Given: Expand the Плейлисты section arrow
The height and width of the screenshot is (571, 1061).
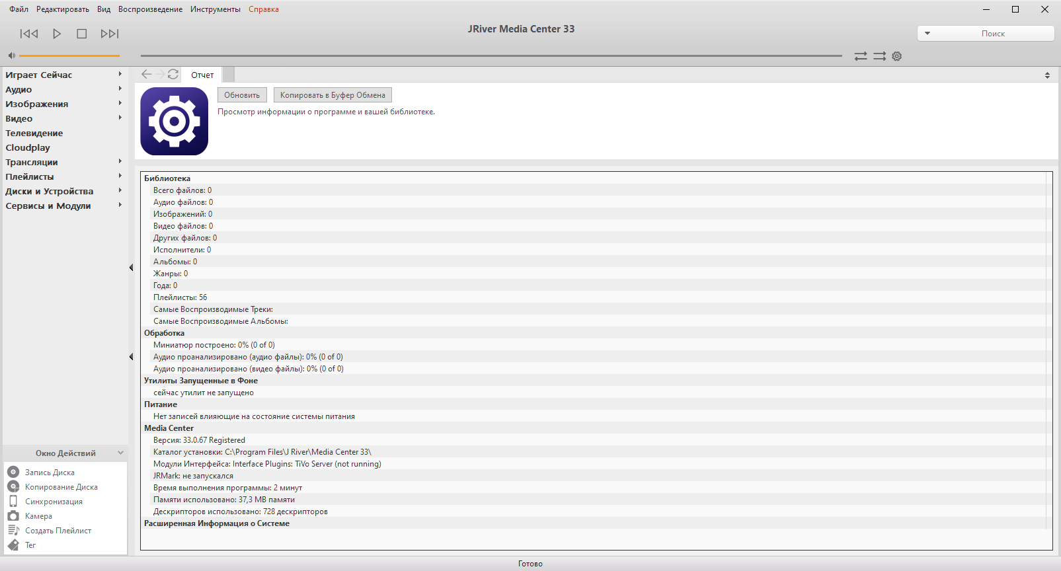Looking at the screenshot, I should point(120,176).
